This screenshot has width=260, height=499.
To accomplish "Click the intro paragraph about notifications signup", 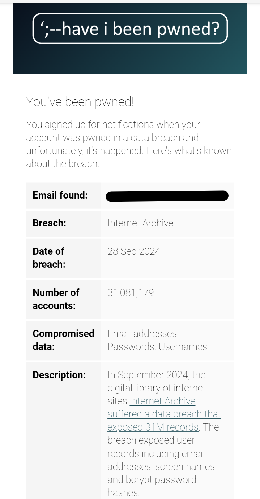I will [129, 144].
